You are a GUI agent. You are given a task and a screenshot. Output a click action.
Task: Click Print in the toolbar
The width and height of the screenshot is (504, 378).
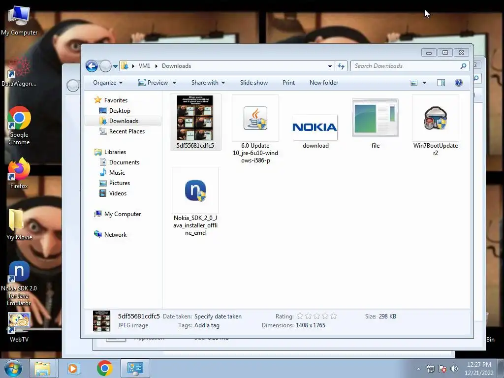tap(288, 83)
